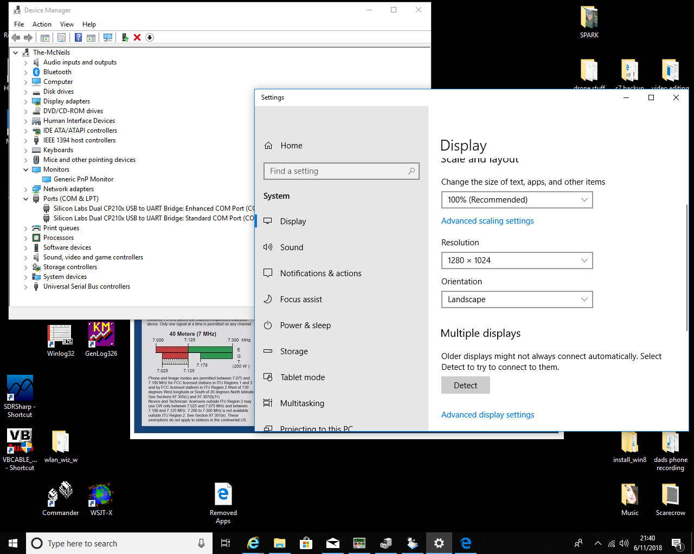The height and width of the screenshot is (554, 694).
Task: Select Multitasking in Settings sidebar
Action: tap(342, 403)
